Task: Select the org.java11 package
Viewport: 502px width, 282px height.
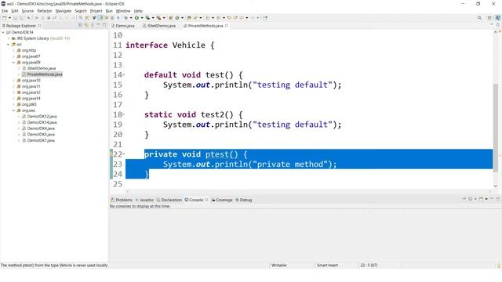Action: point(31,87)
